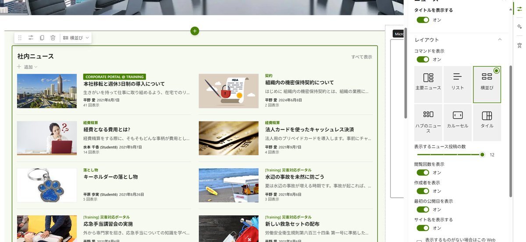Toggle タイトルを表示する switch
Image resolution: width=526 pixels, height=242 pixels.
coord(423,20)
